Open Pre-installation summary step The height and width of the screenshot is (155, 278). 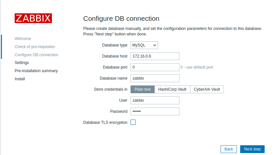coord(36,71)
